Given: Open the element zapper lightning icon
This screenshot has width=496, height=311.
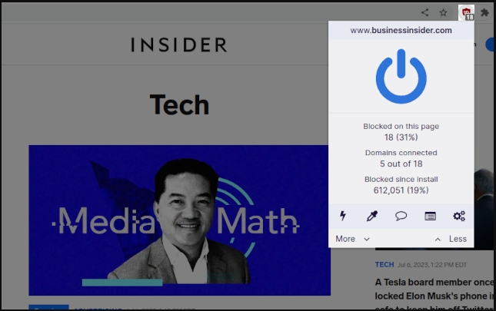Looking at the screenshot, I should (343, 216).
